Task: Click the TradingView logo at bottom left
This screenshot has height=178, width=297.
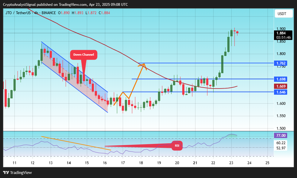Action: (17, 173)
